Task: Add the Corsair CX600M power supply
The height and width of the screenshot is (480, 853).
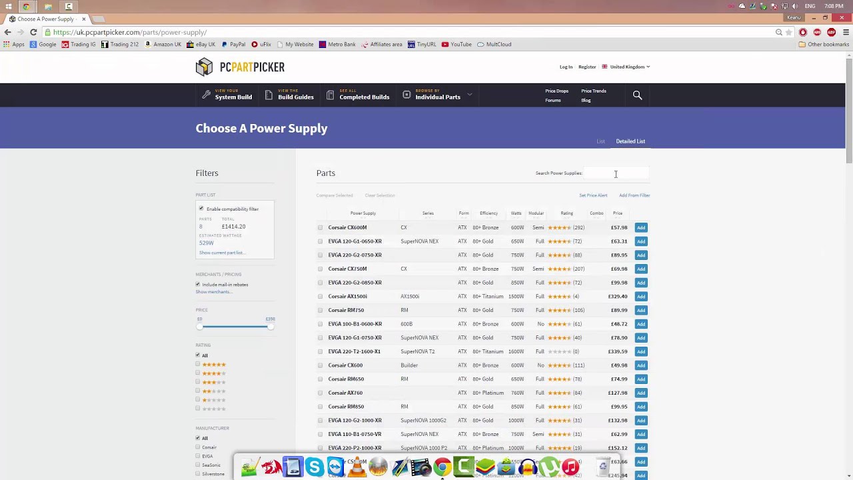Action: [x=640, y=227]
